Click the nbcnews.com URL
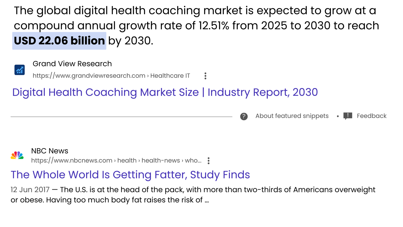403x227 pixels. pos(72,161)
